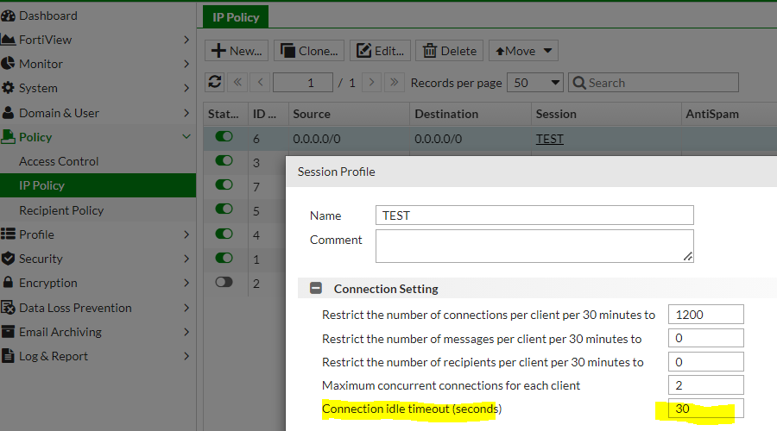Screen dimensions: 777x431
Task: Click the New... button
Action: tap(237, 51)
